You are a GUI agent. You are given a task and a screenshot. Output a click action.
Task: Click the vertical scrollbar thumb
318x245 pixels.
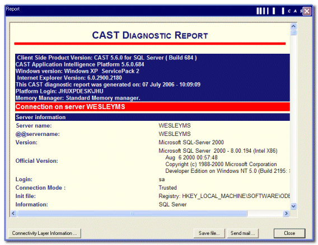coord(293,32)
